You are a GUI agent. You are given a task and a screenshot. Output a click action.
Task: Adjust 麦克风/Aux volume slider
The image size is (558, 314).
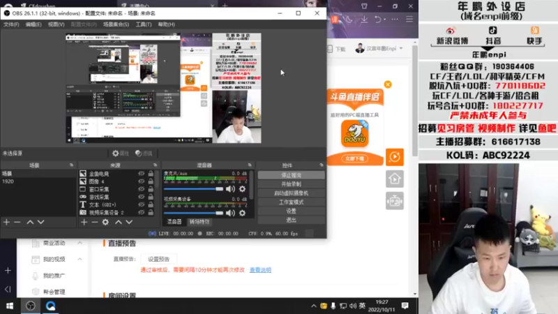(x=194, y=189)
